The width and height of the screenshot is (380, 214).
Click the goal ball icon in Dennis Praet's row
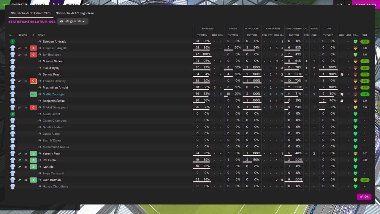tap(342, 75)
